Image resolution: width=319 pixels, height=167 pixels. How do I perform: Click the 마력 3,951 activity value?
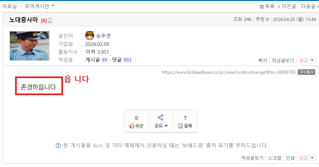(97, 52)
